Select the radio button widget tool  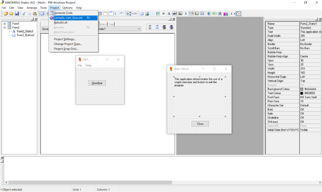coord(164,14)
